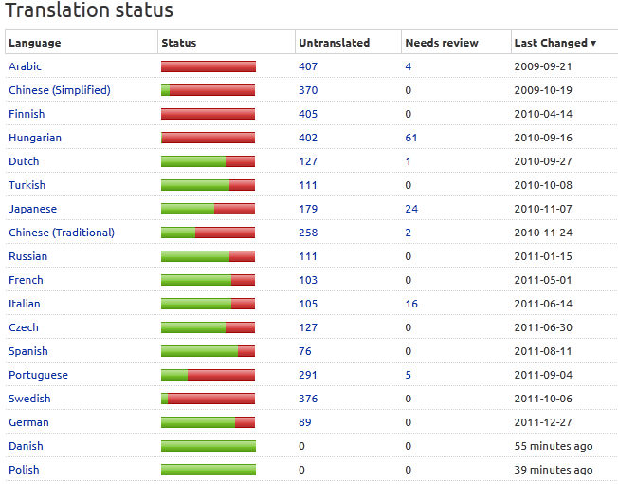The height and width of the screenshot is (484, 618).
Task: View 16 Italian strings needing review
Action: click(x=411, y=304)
